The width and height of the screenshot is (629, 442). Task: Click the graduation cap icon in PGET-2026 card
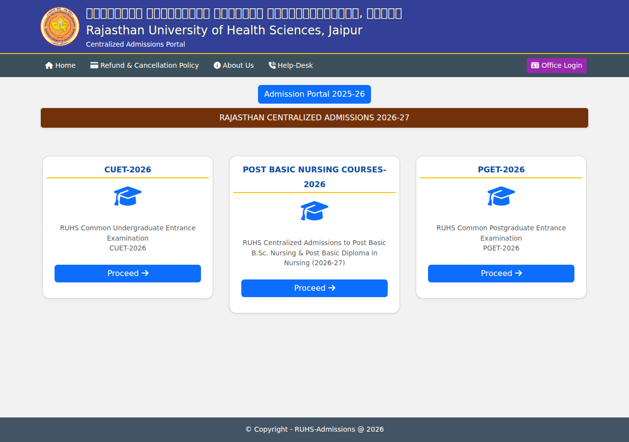pos(501,196)
